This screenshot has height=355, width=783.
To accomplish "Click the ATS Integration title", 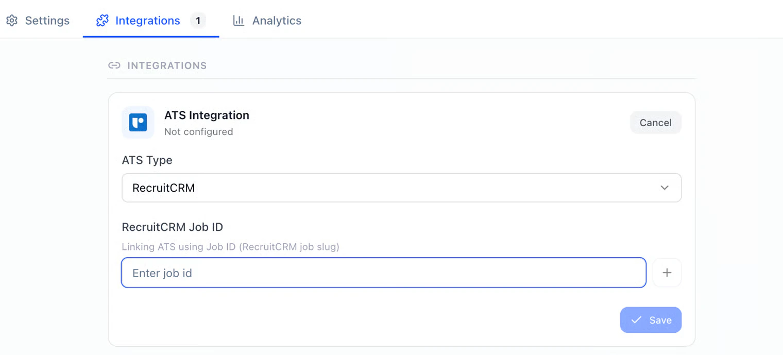I will click(207, 115).
